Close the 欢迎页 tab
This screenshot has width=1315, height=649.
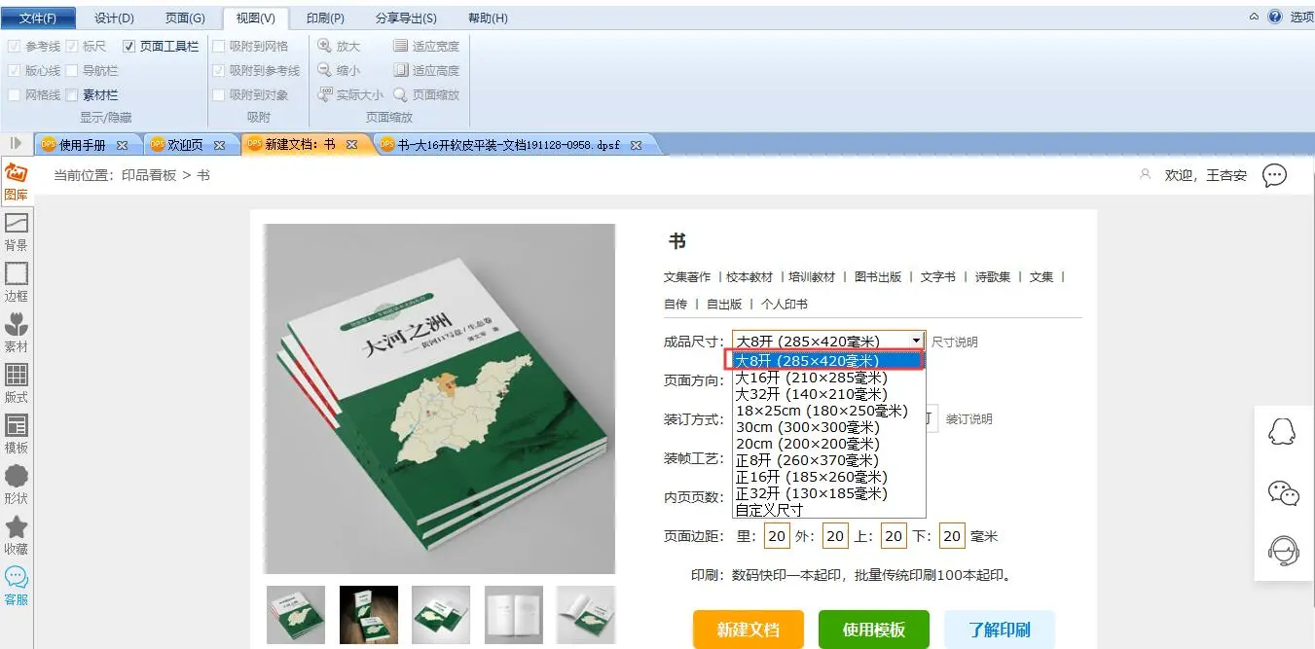(219, 145)
